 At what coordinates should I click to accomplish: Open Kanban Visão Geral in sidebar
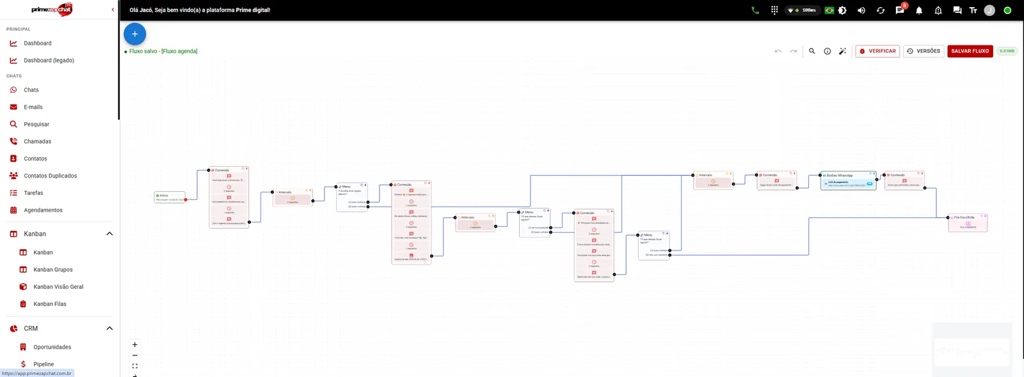tap(59, 288)
